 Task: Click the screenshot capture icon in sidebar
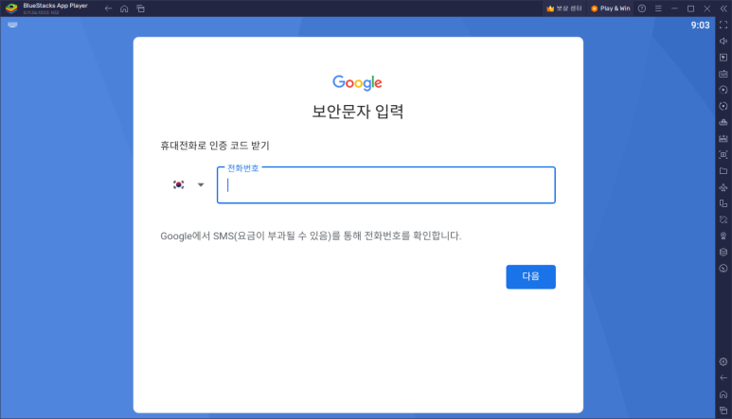pos(723,155)
